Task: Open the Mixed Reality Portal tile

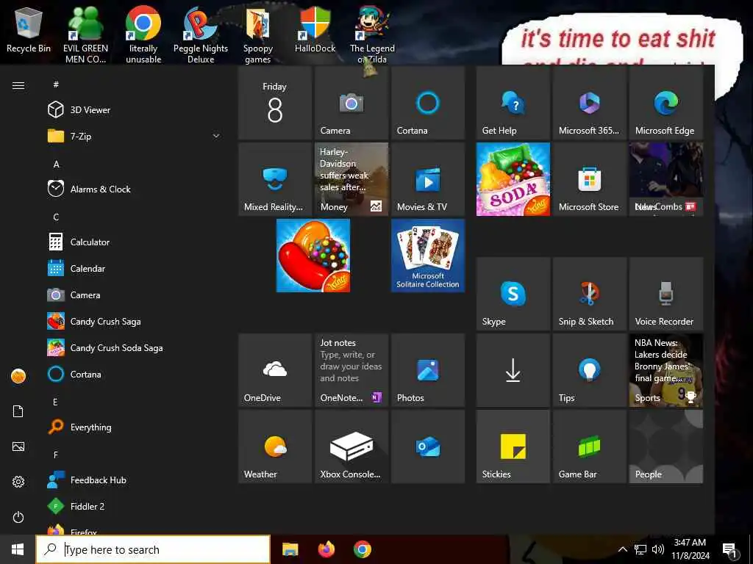Action: point(275,179)
